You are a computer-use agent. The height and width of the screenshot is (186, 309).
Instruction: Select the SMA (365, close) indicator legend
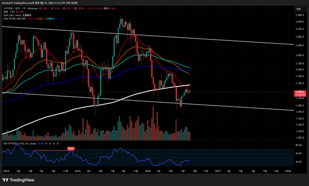pos(13,15)
